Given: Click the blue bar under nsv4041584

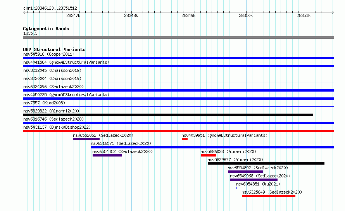Looking at the screenshot, I should pos(178,66).
